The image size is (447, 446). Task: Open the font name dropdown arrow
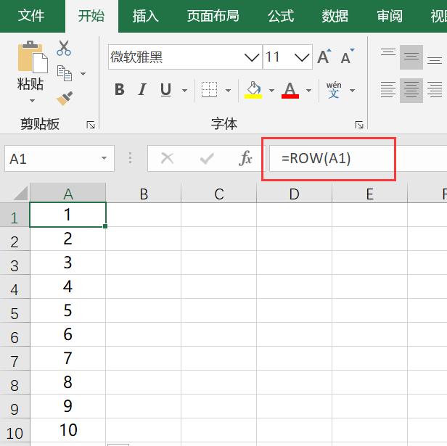[252, 57]
